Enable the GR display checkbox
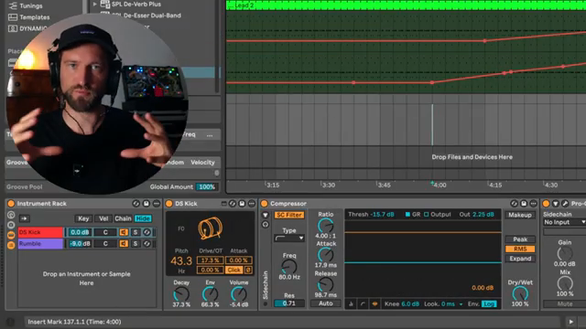Image resolution: width=586 pixels, height=329 pixels. [407, 215]
